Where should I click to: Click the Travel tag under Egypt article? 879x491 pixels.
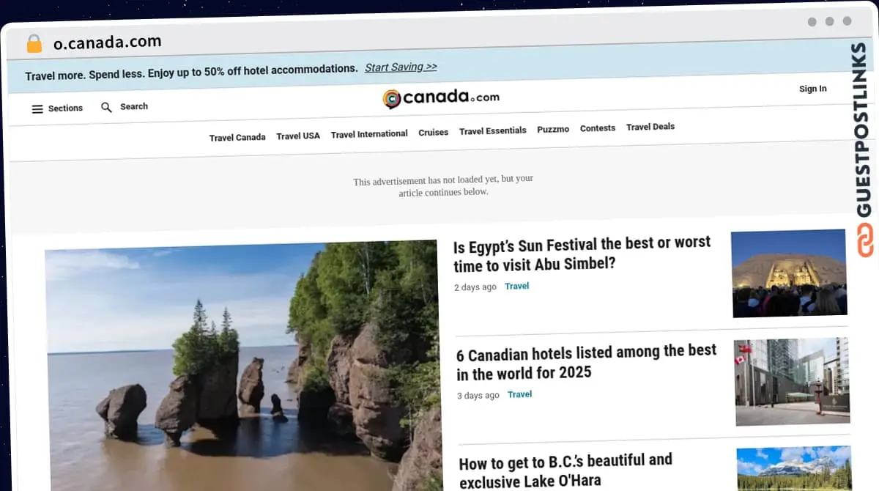(x=516, y=286)
